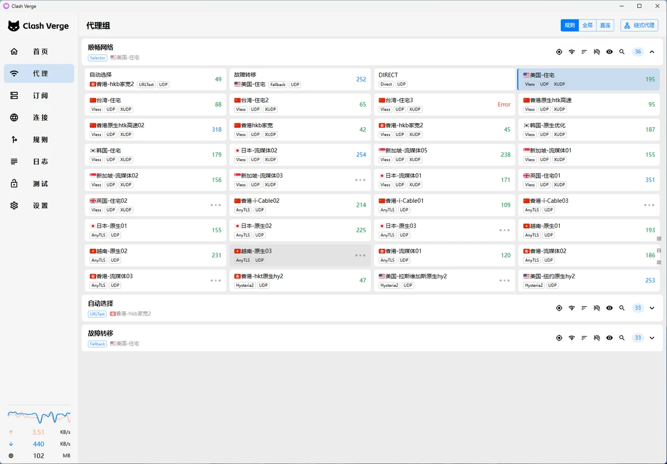
Task: Open 设置 via the gear icon
Action: pos(14,206)
